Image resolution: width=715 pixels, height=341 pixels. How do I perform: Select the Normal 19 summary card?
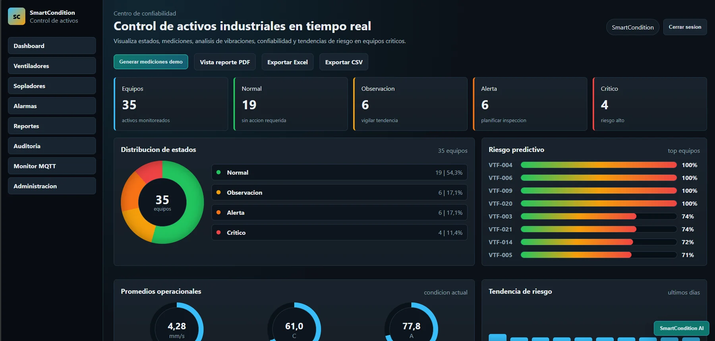point(291,104)
